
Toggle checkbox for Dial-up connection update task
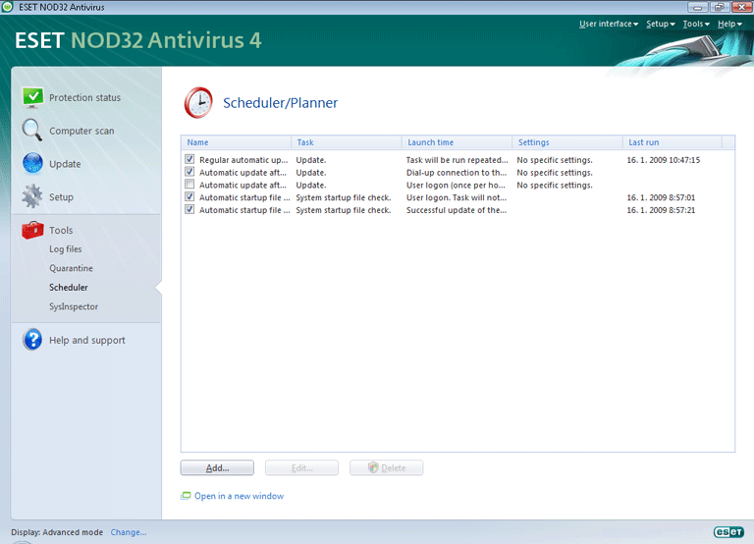tap(189, 172)
